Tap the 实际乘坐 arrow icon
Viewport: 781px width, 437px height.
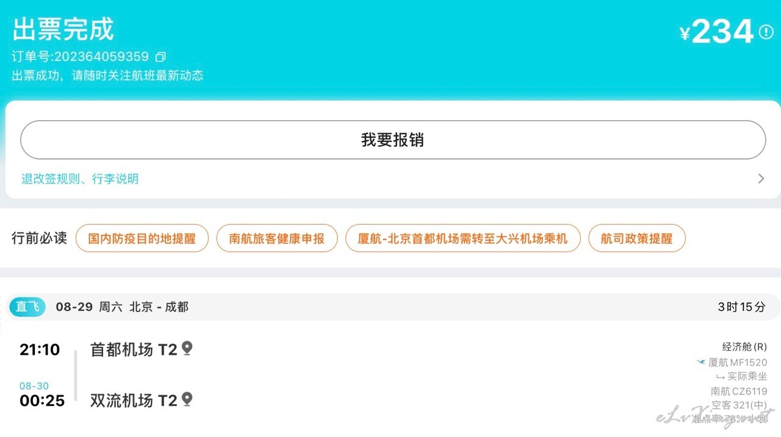point(720,377)
